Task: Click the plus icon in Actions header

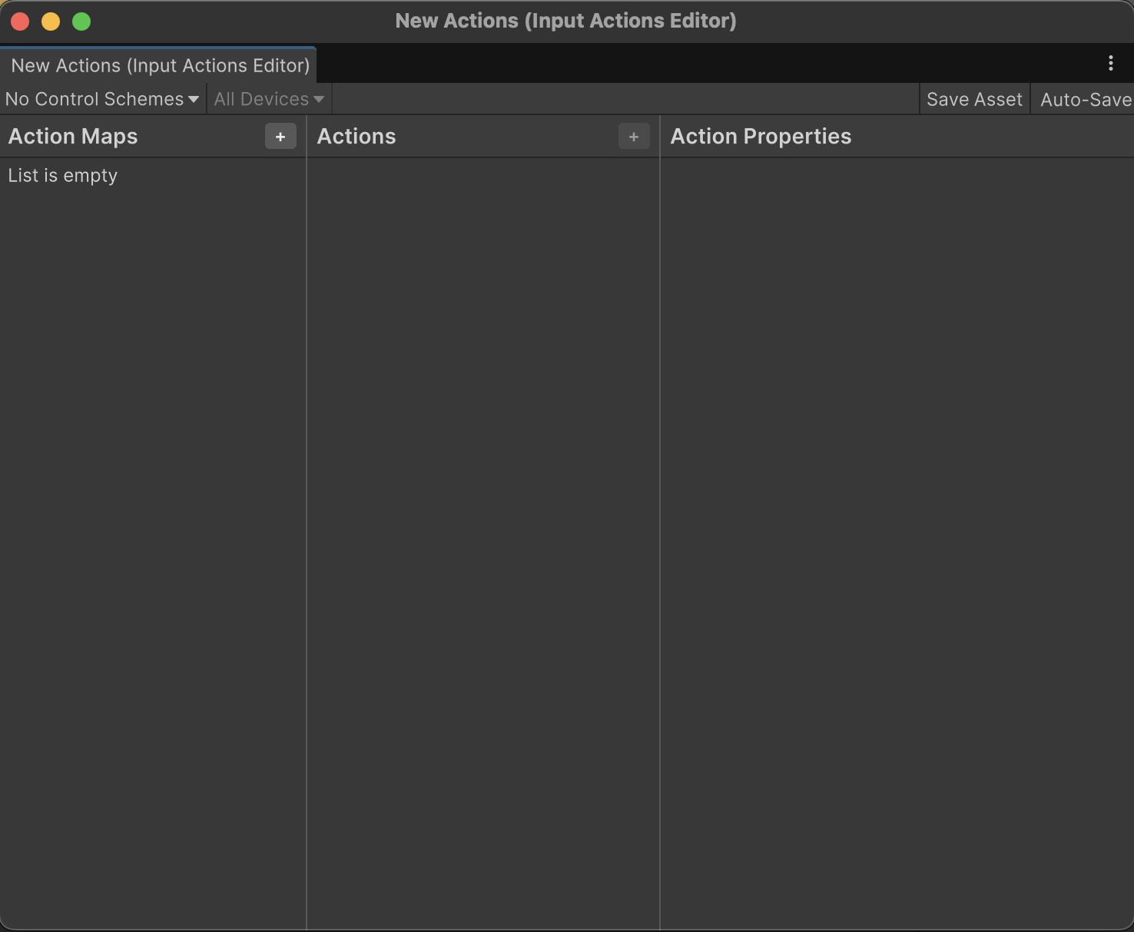Action: 634,137
